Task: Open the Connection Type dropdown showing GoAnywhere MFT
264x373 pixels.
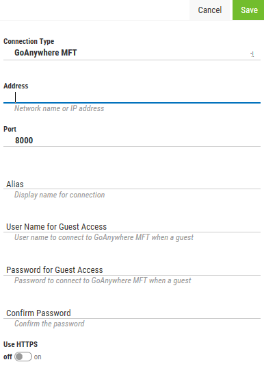Action: pyautogui.click(x=132, y=53)
